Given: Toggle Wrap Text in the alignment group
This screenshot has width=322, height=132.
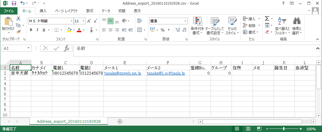Looking at the screenshot, I should (139, 21).
